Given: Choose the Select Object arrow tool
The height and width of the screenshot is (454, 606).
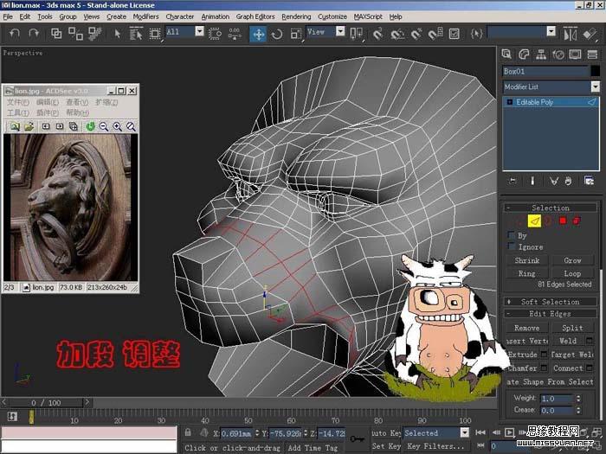Looking at the screenshot, I should coord(118,34).
